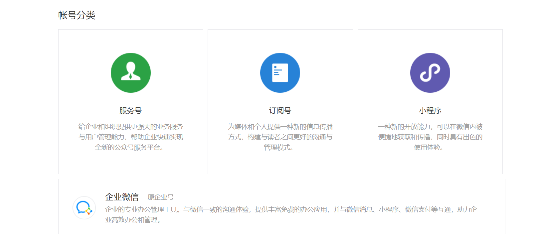This screenshot has height=234, width=538.
Task: Open the 订阅号 account type title
Action: [280, 111]
